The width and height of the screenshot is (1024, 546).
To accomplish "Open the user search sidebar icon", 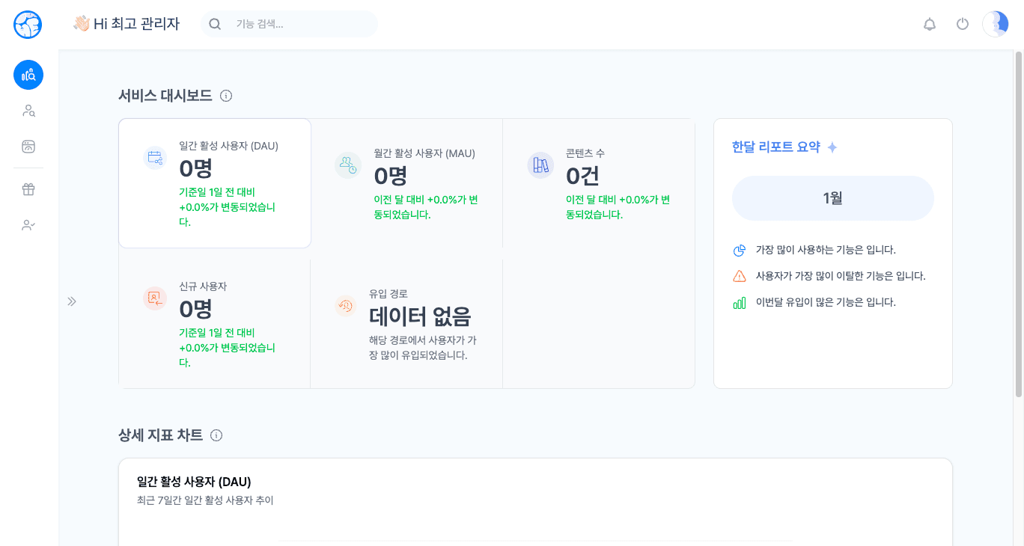I will coord(28,111).
